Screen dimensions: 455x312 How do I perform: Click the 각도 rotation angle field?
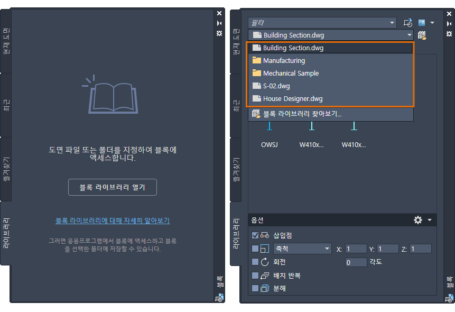point(356,262)
